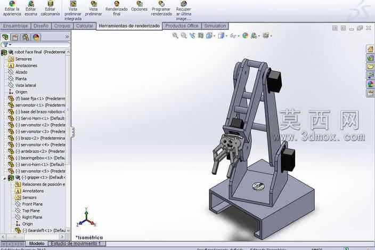This screenshot has width=375, height=250.
Task: Open Custom Properties task pane tab
Action: pos(370,93)
